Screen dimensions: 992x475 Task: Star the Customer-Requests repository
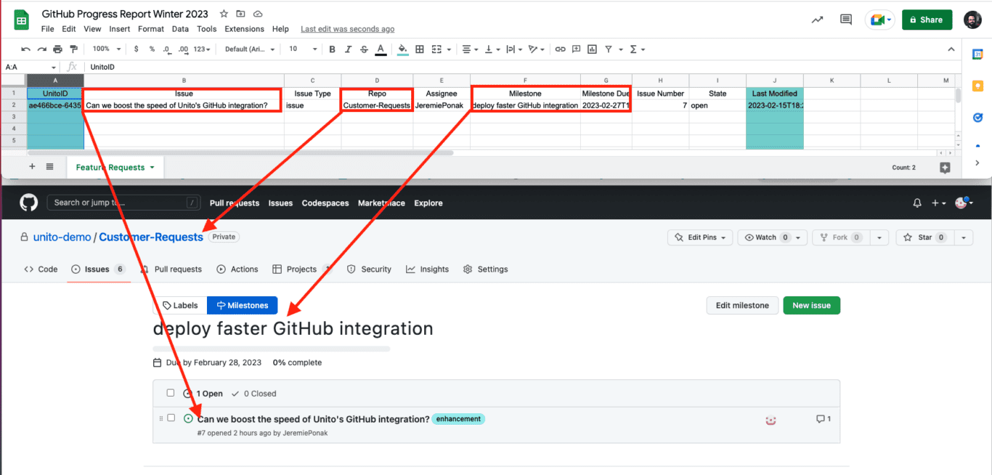tap(924, 238)
